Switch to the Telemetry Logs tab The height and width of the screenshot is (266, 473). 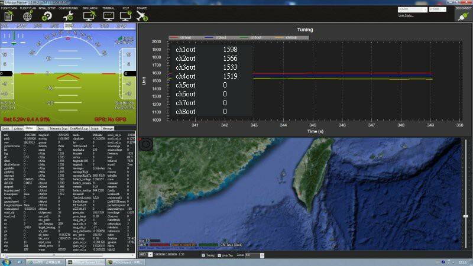coord(58,128)
